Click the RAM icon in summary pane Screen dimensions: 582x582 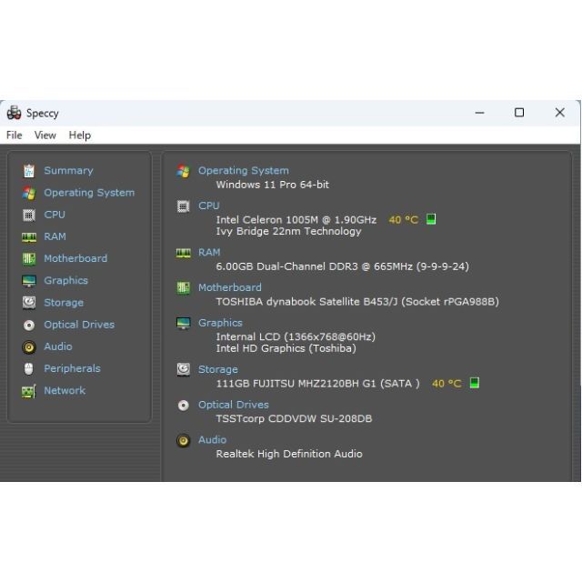(184, 253)
